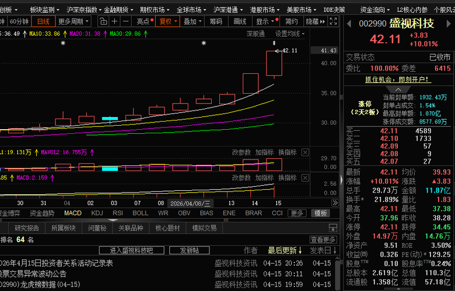Zoom out chart with minus icon
Image resolution: width=455 pixels, height=291 pixels.
pyautogui.click(x=125, y=21)
